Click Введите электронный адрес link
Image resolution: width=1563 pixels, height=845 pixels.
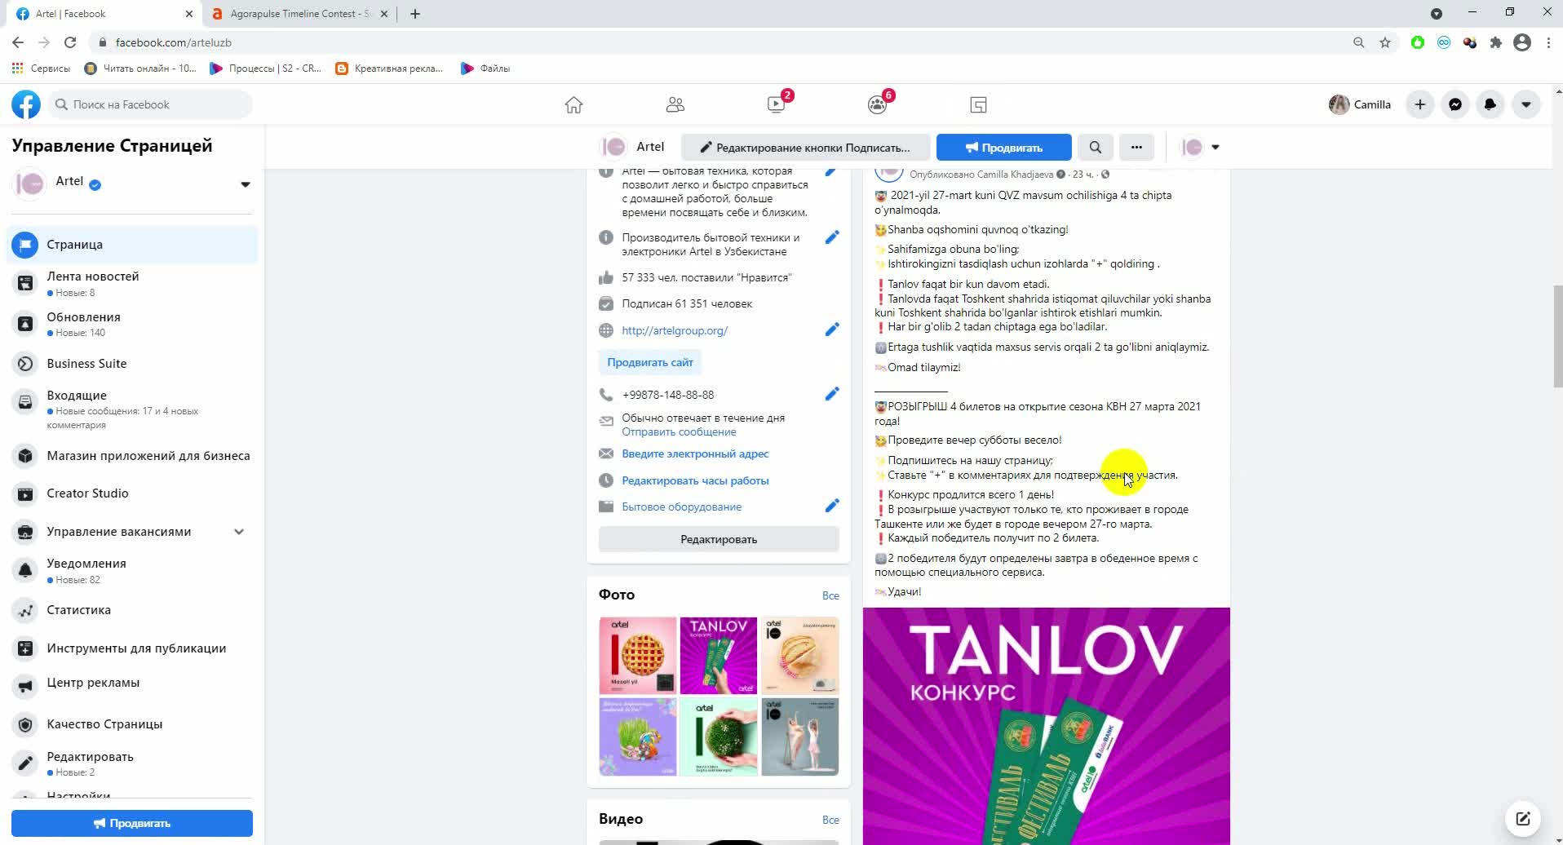point(695,453)
